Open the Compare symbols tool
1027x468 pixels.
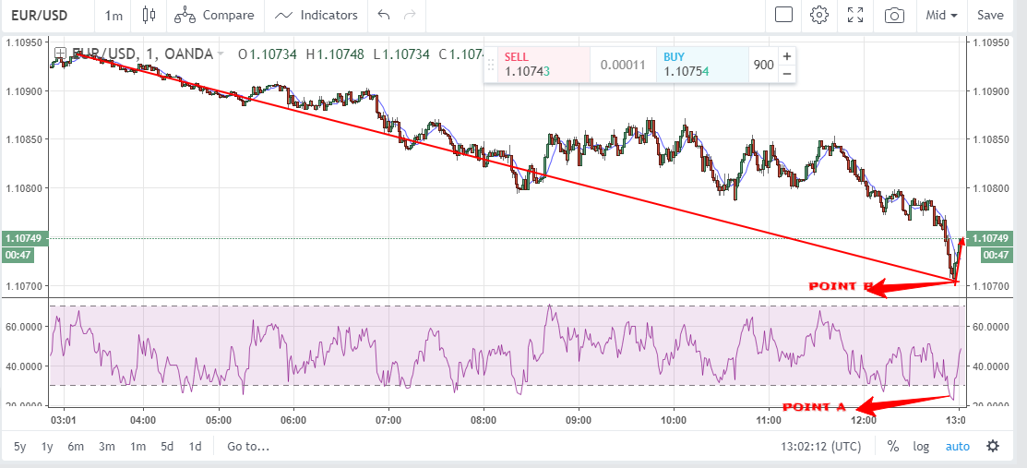coord(214,15)
